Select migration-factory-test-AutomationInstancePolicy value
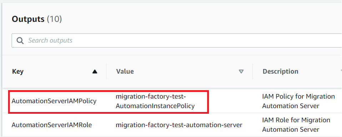The width and height of the screenshot is (342, 137). click(155, 101)
